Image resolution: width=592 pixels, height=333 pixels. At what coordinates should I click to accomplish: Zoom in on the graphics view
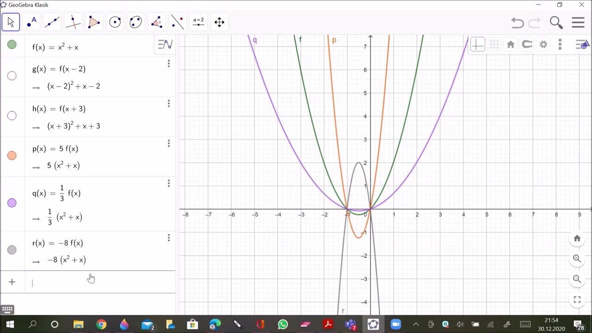[577, 259]
